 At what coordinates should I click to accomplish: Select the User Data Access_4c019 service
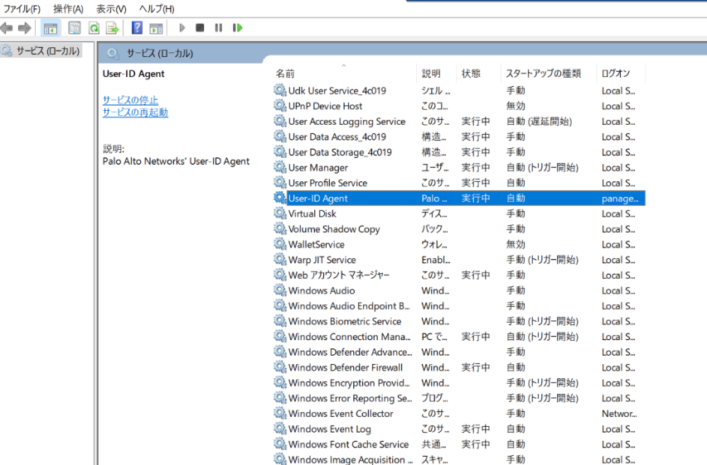(459, 137)
